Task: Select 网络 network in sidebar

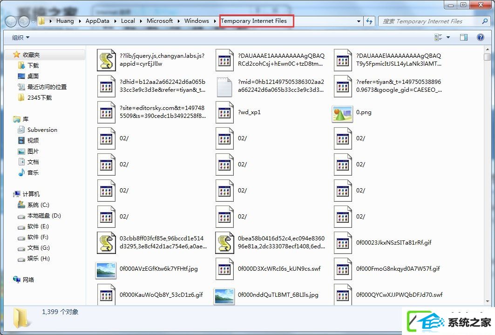Action: point(28,280)
